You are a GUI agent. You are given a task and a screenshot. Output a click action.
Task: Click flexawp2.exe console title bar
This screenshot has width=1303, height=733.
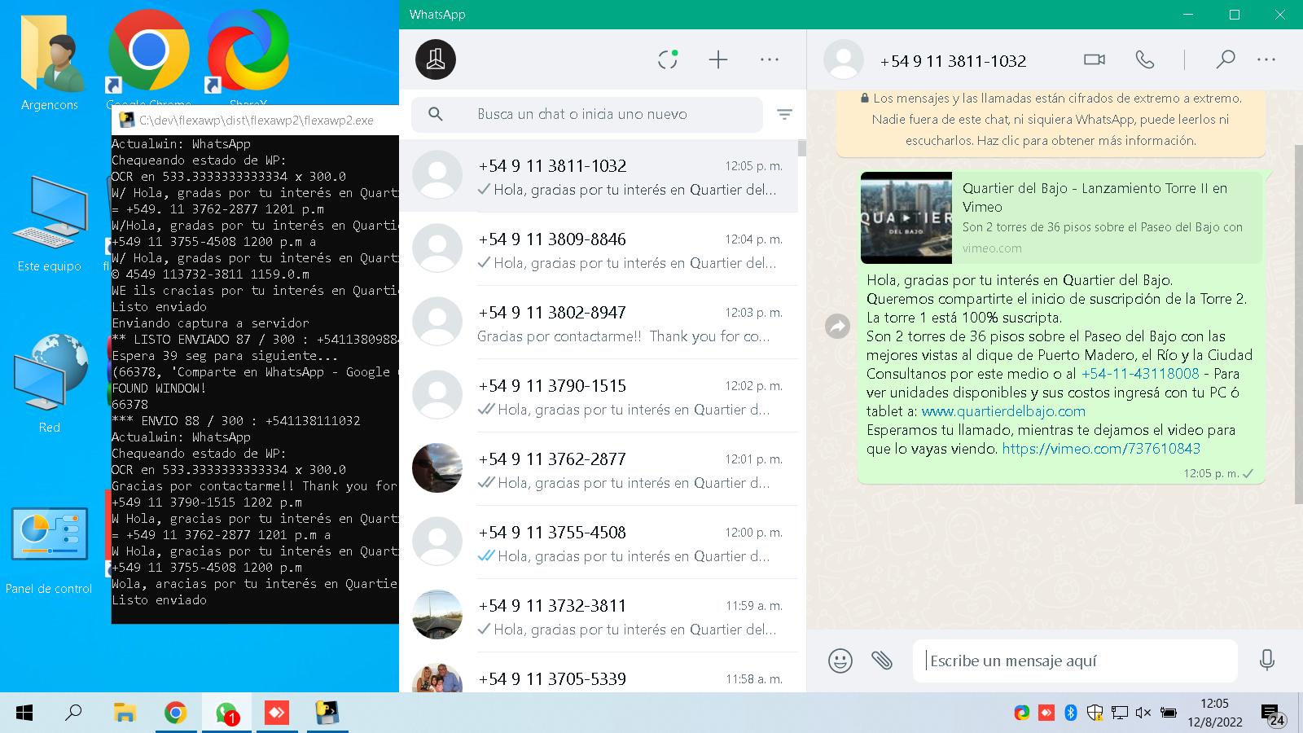tap(255, 121)
